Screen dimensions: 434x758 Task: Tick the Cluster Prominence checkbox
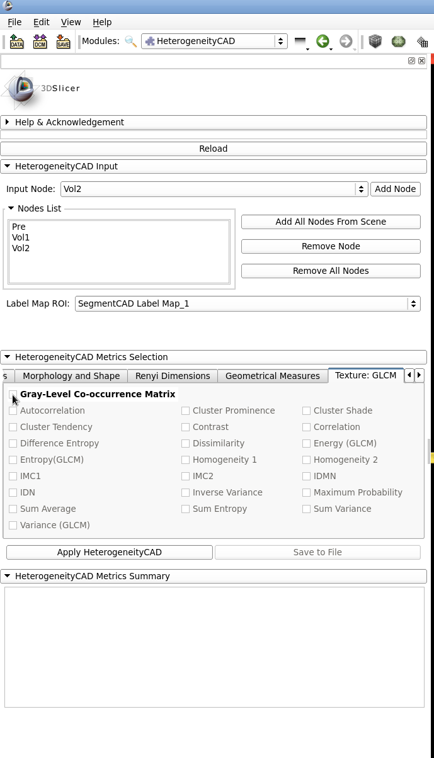186,410
